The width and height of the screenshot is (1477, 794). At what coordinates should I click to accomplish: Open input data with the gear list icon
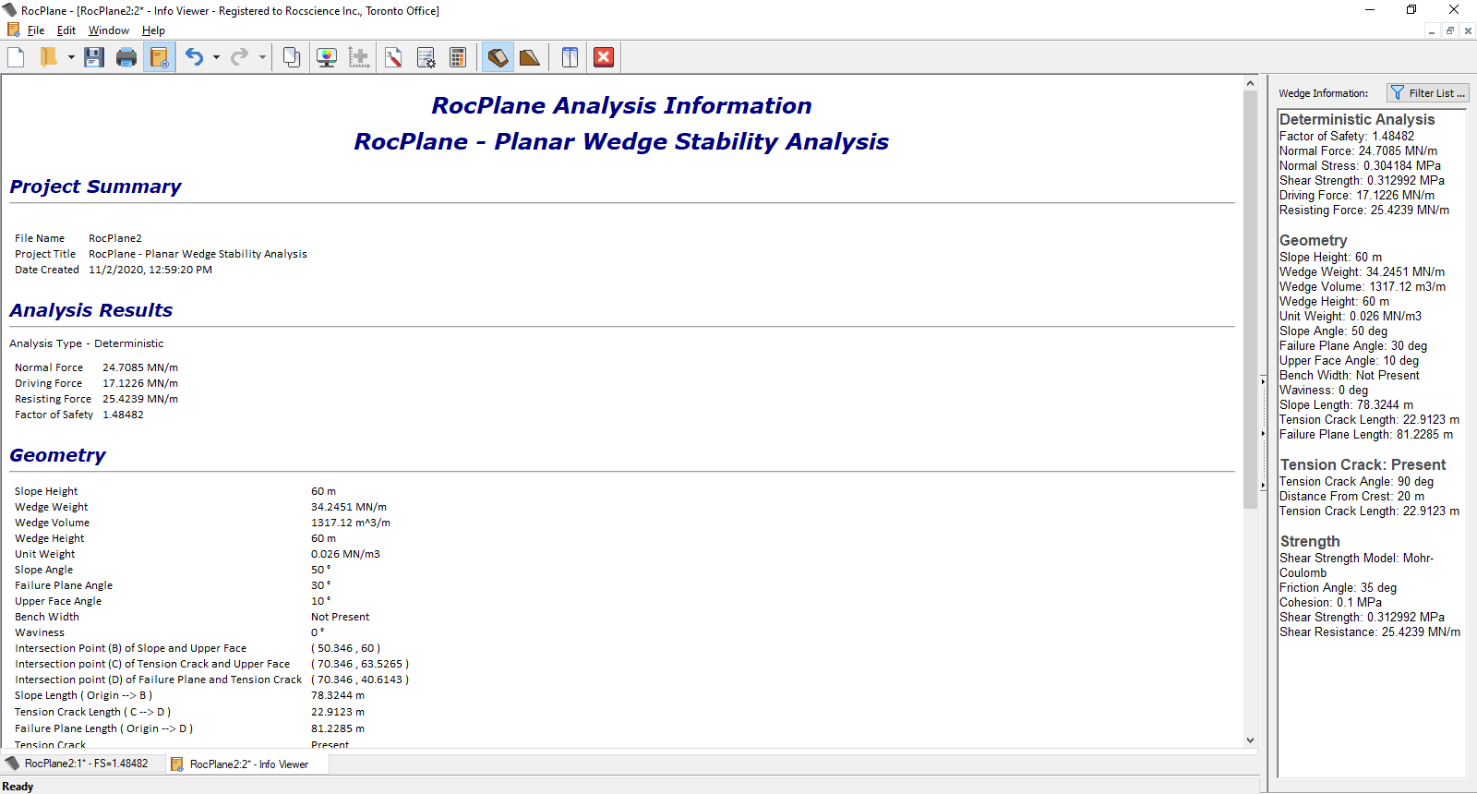(x=426, y=57)
